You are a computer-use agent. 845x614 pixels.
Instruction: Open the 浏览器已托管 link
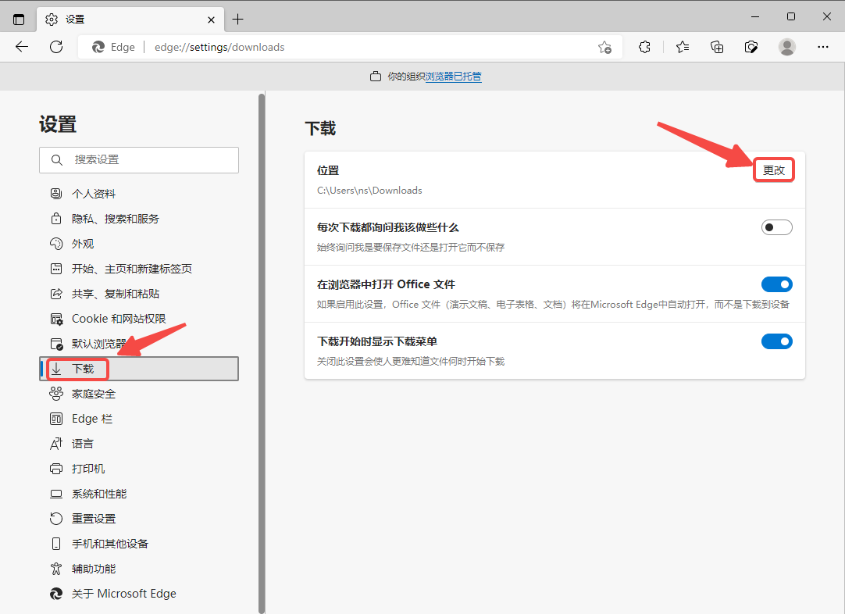[453, 77]
